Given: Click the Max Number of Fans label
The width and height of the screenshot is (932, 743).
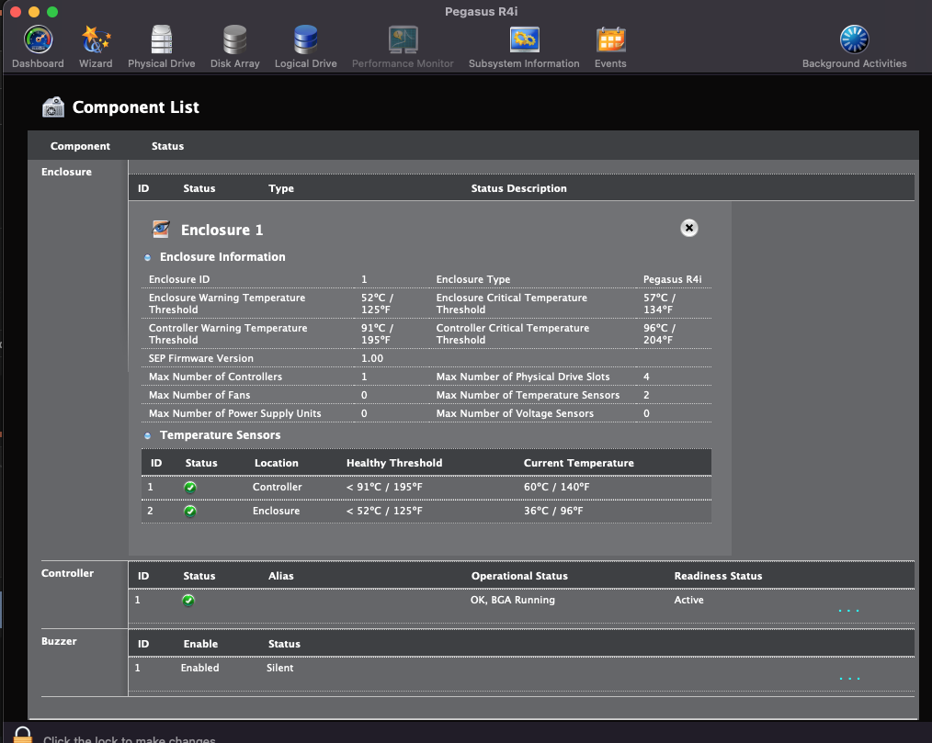Looking at the screenshot, I should click(x=199, y=395).
